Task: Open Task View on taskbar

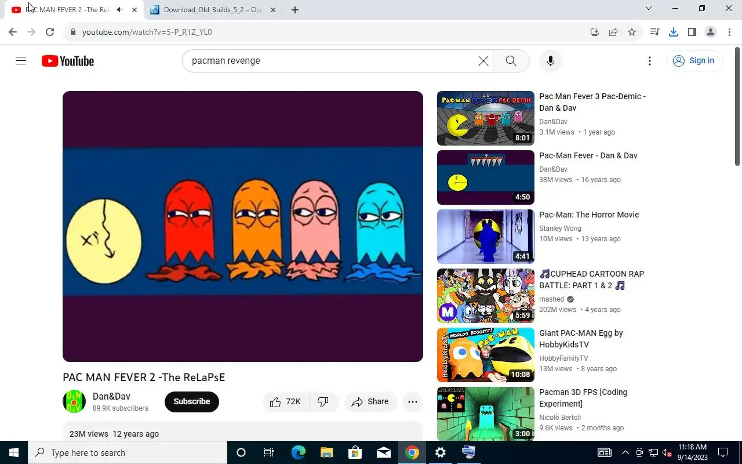Action: coord(269,452)
